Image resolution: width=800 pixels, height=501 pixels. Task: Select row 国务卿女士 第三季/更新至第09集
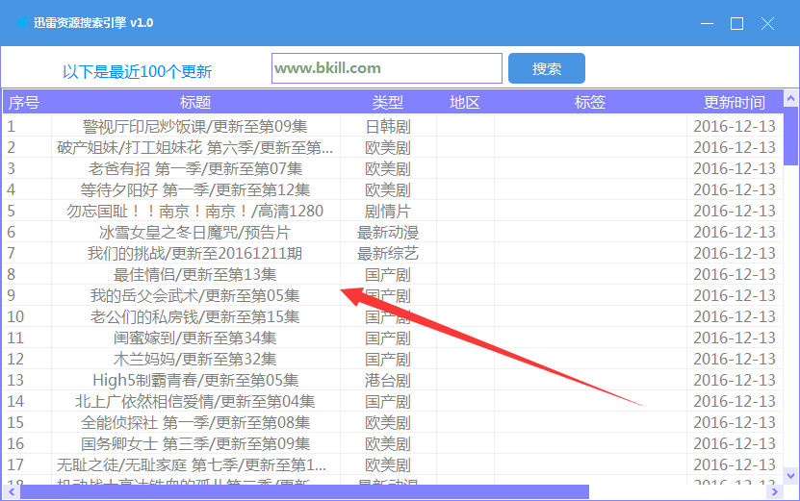point(393,444)
